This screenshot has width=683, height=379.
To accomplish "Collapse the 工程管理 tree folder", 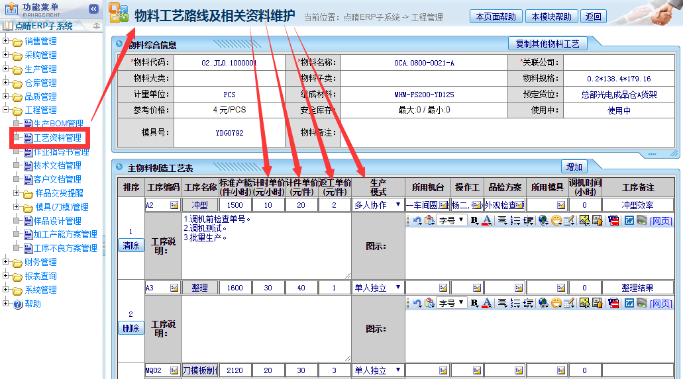I will pyautogui.click(x=6, y=110).
